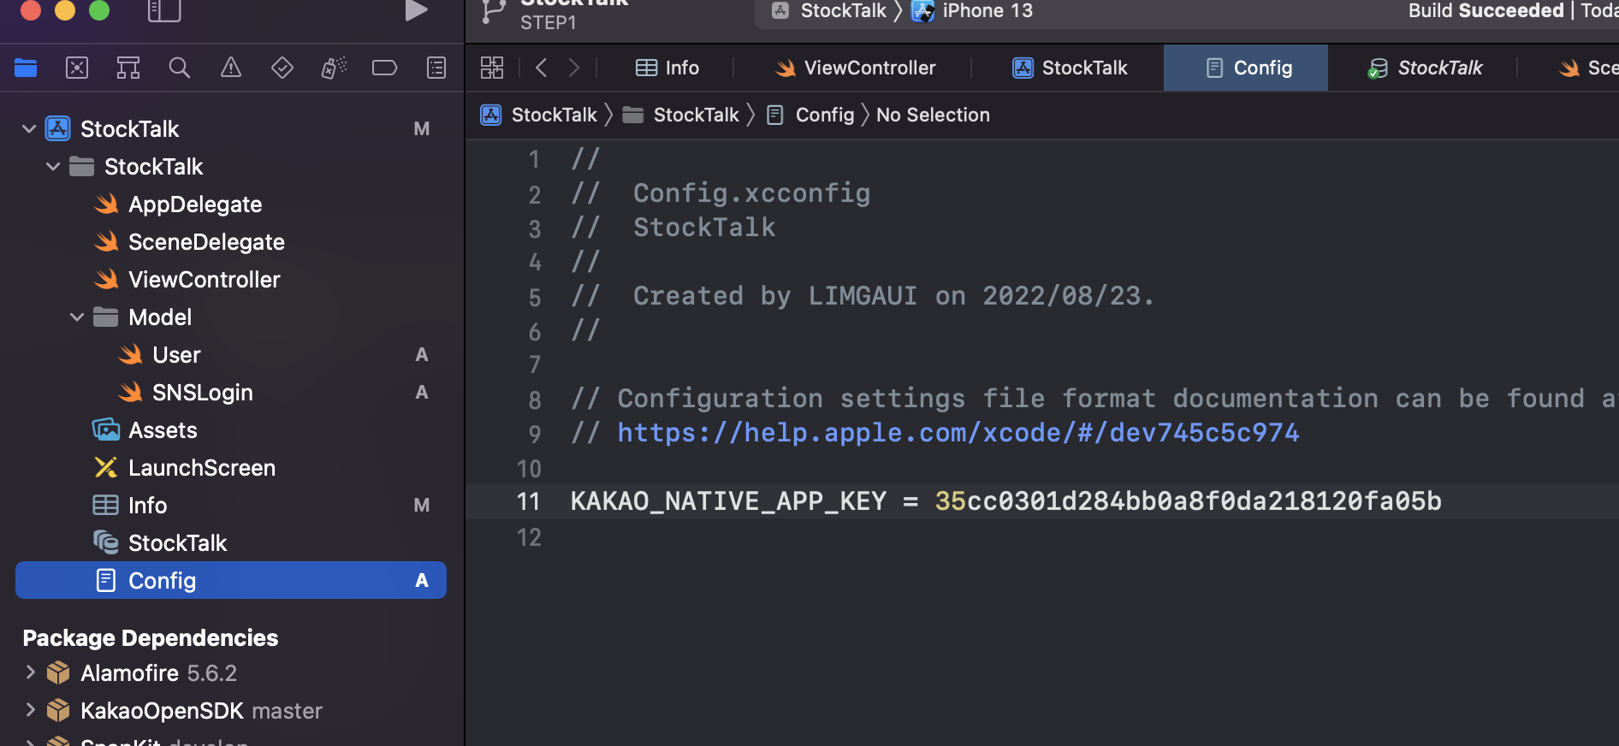Viewport: 1619px width, 746px height.
Task: Collapse the StockTalk folder group
Action: click(53, 167)
